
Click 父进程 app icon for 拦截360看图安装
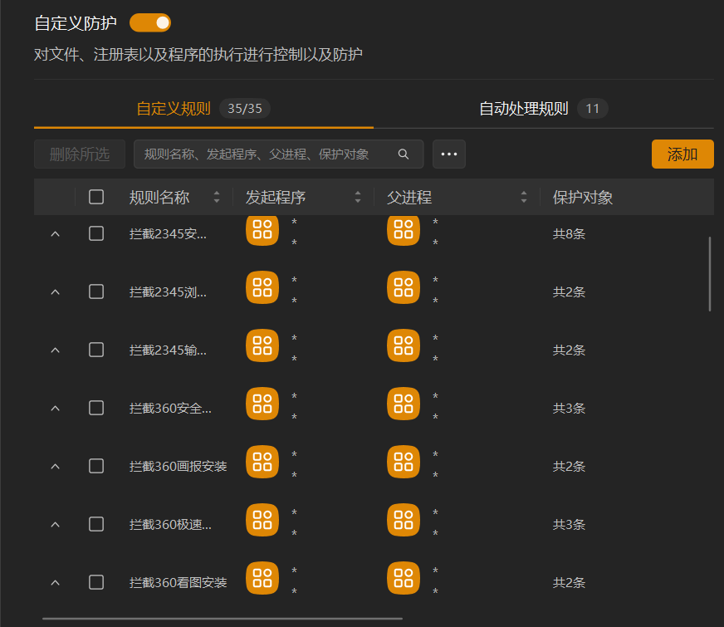click(404, 579)
